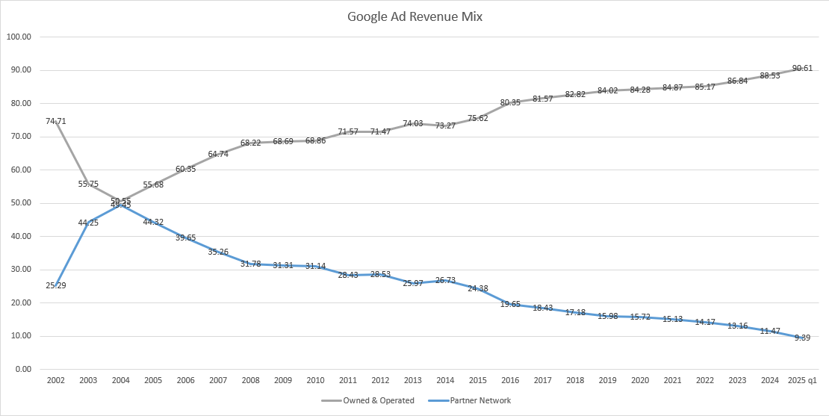Click the 74.71 data label
The height and width of the screenshot is (416, 829).
(56, 121)
